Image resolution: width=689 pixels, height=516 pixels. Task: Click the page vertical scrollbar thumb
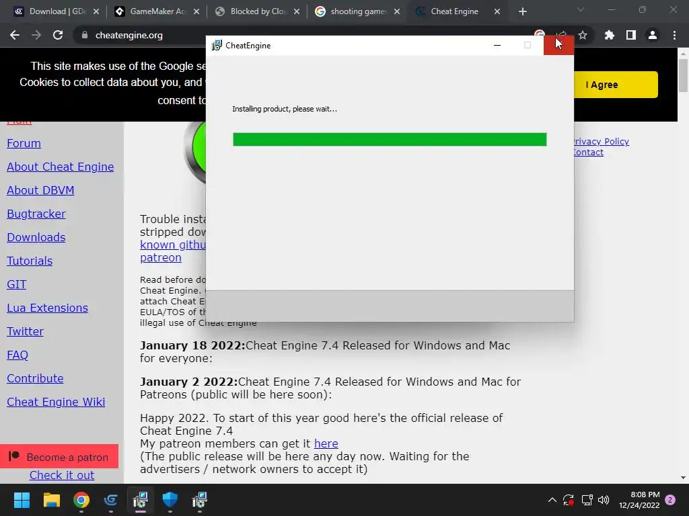[x=683, y=75]
